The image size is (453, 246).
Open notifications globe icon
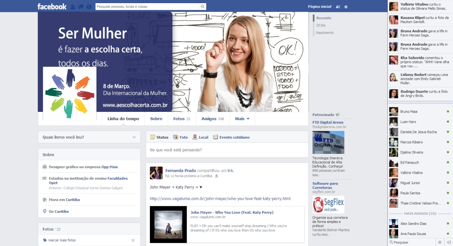(89, 7)
